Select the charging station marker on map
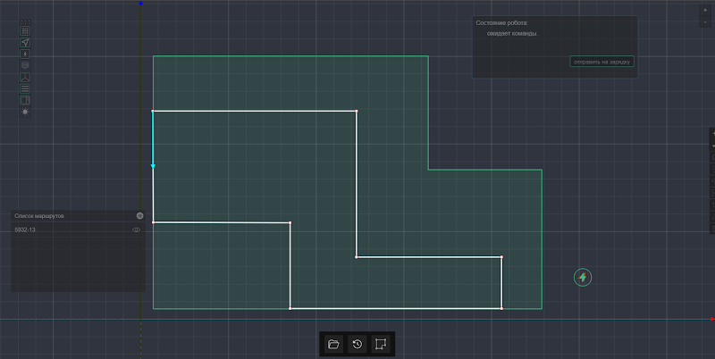The height and width of the screenshot is (359, 715). pyautogui.click(x=583, y=278)
